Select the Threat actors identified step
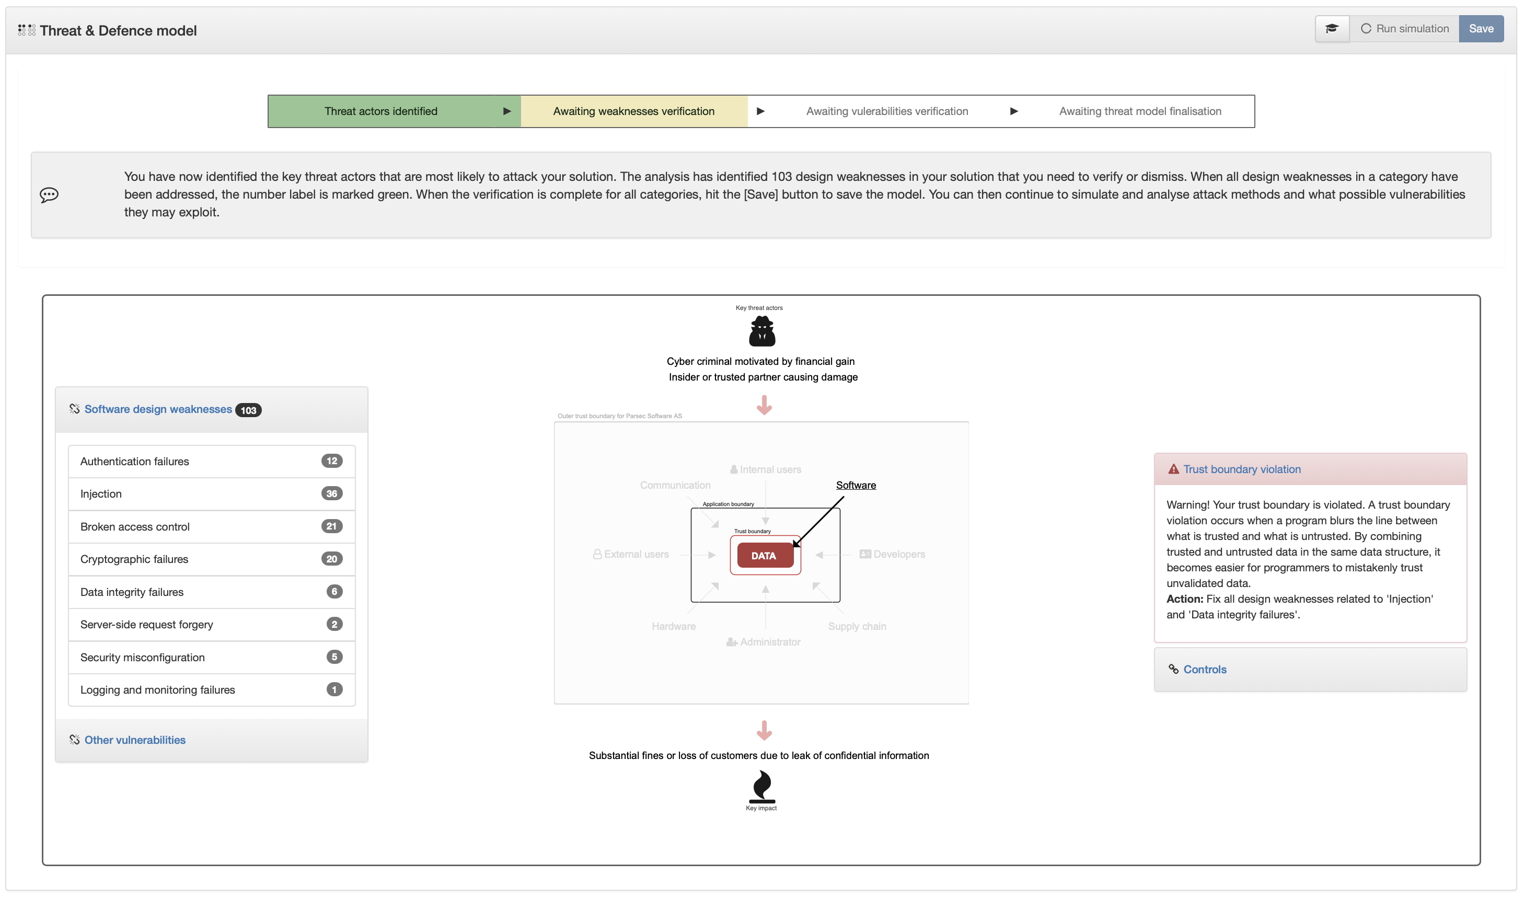This screenshot has height=897, width=1524. (380, 111)
